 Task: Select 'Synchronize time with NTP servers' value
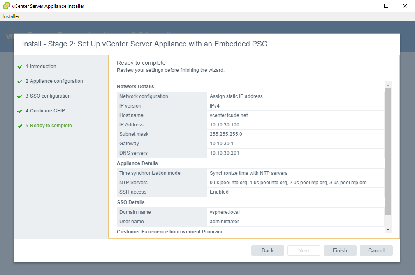coord(248,173)
